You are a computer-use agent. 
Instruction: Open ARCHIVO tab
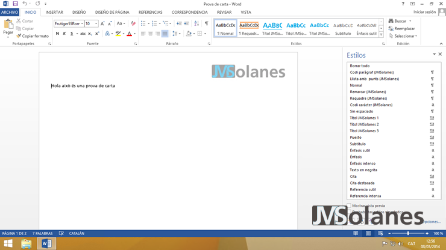point(10,12)
